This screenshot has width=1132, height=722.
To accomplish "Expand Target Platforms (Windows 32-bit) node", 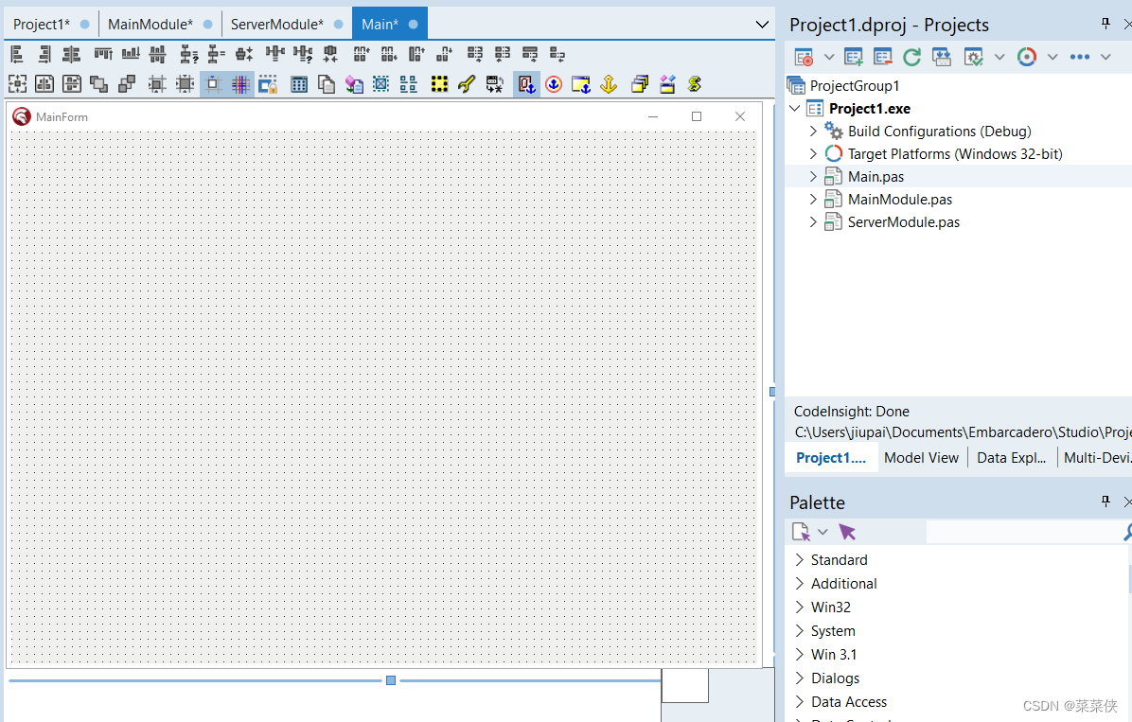I will click(x=813, y=154).
